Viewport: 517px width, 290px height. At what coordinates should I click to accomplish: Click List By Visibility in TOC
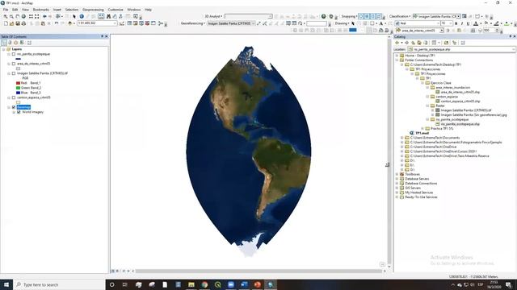[16, 43]
